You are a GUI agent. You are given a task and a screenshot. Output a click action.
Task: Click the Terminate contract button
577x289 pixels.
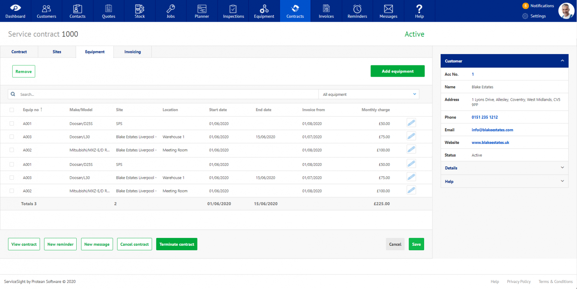177,244
